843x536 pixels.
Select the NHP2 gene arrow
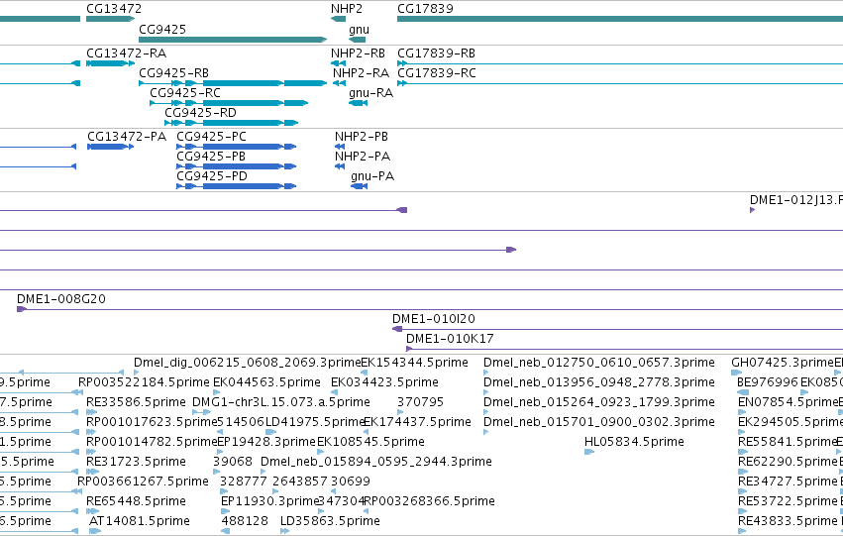tap(338, 19)
